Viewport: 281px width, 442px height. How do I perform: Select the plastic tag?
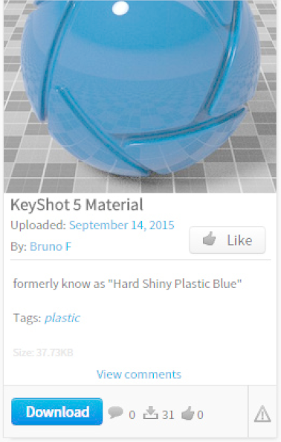(62, 318)
